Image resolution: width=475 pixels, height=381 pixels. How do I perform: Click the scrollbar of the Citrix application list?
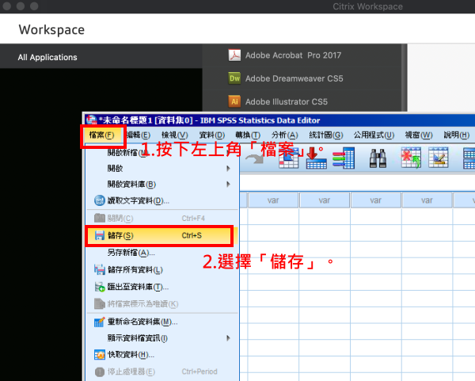pyautogui.click(x=404, y=78)
